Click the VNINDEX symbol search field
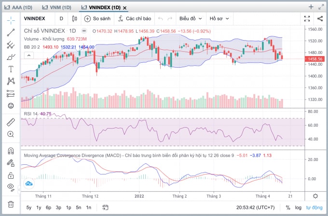The width and height of the screenshot is (328, 216). coord(35,19)
